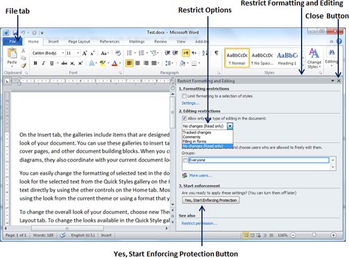Switch to the Page Layout tab

79,41
